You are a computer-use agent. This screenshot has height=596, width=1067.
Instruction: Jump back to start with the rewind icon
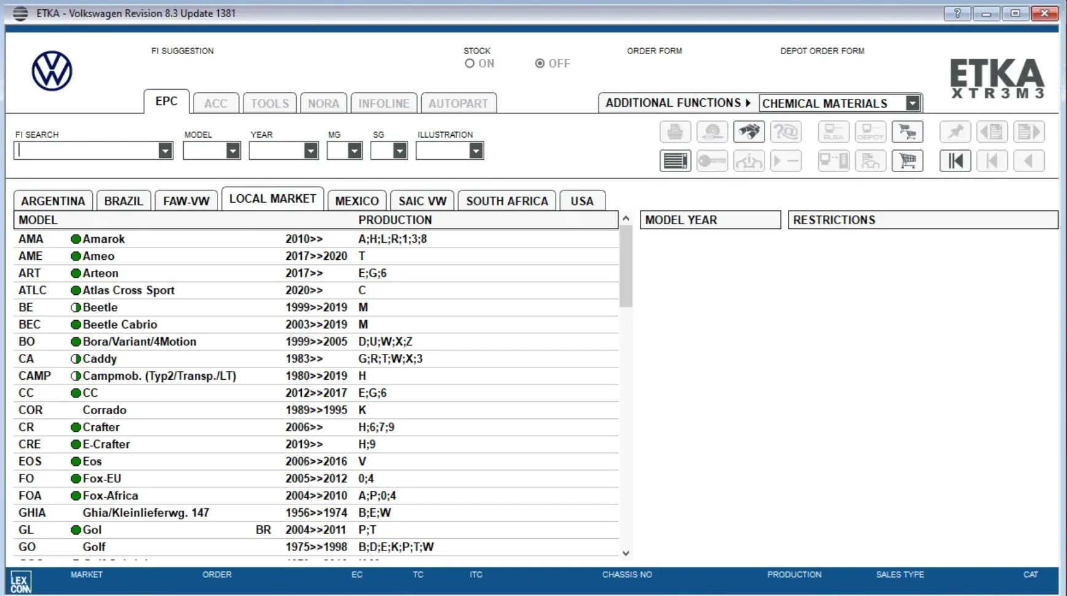click(x=955, y=161)
